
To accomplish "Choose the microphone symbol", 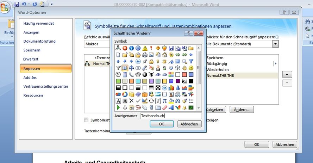I will point(145,68).
